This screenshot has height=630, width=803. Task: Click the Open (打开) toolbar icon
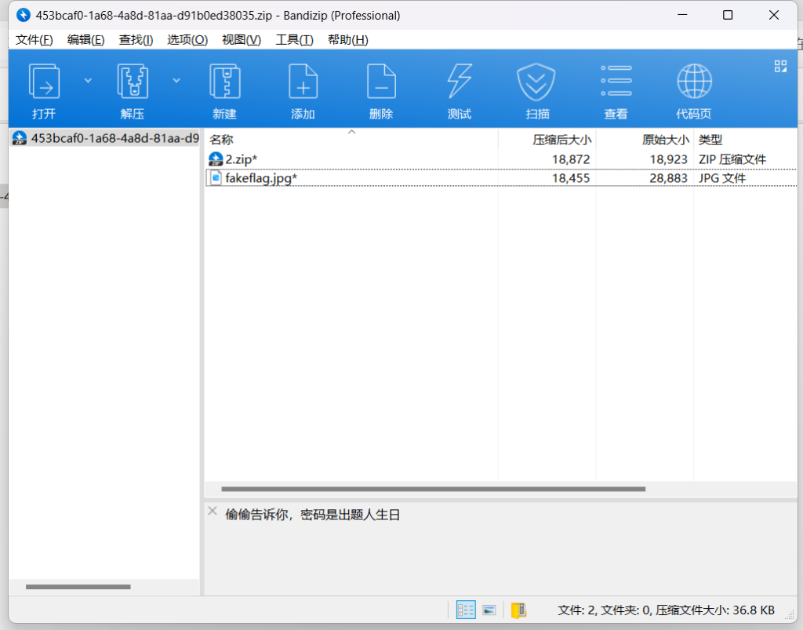(x=44, y=82)
